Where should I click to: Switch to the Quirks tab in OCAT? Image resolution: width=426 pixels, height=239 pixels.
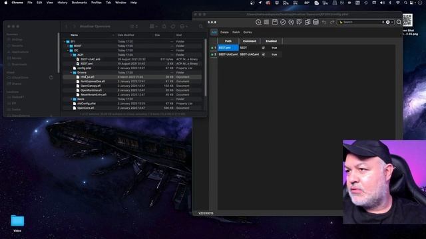click(247, 33)
